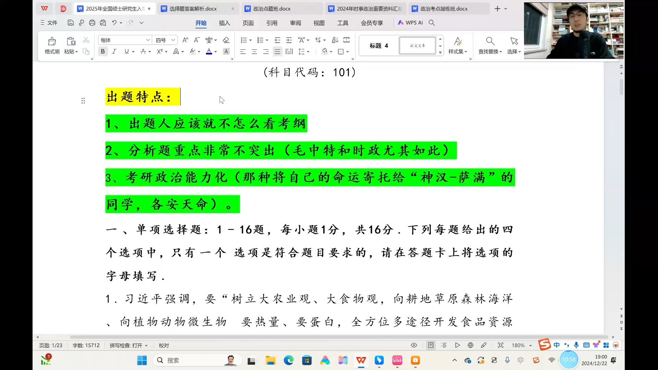Switch to web layout globe icon
This screenshot has height=370, width=658.
pyautogui.click(x=471, y=345)
